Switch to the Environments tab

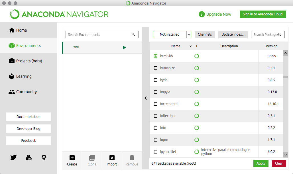coord(29,46)
